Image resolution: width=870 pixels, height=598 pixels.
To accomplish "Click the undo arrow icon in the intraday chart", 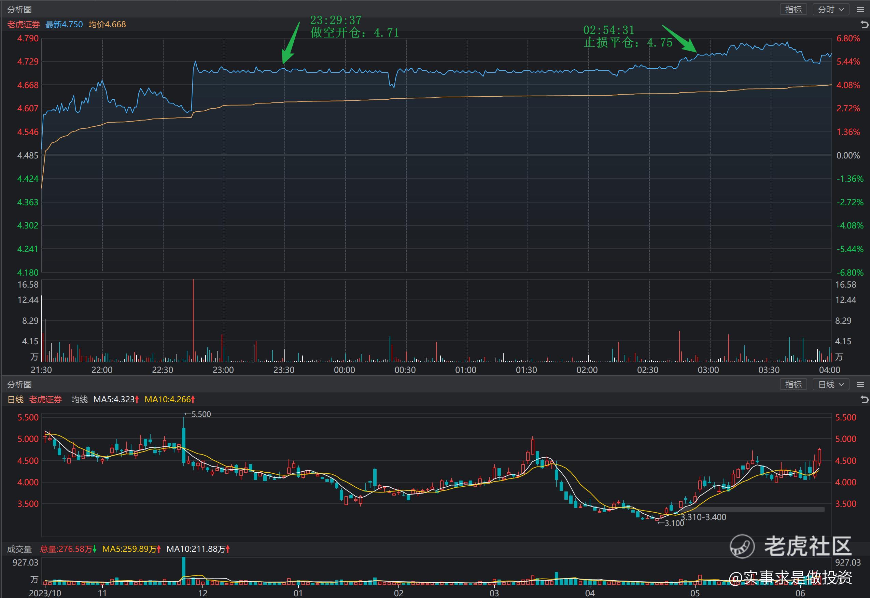I will coord(864,25).
